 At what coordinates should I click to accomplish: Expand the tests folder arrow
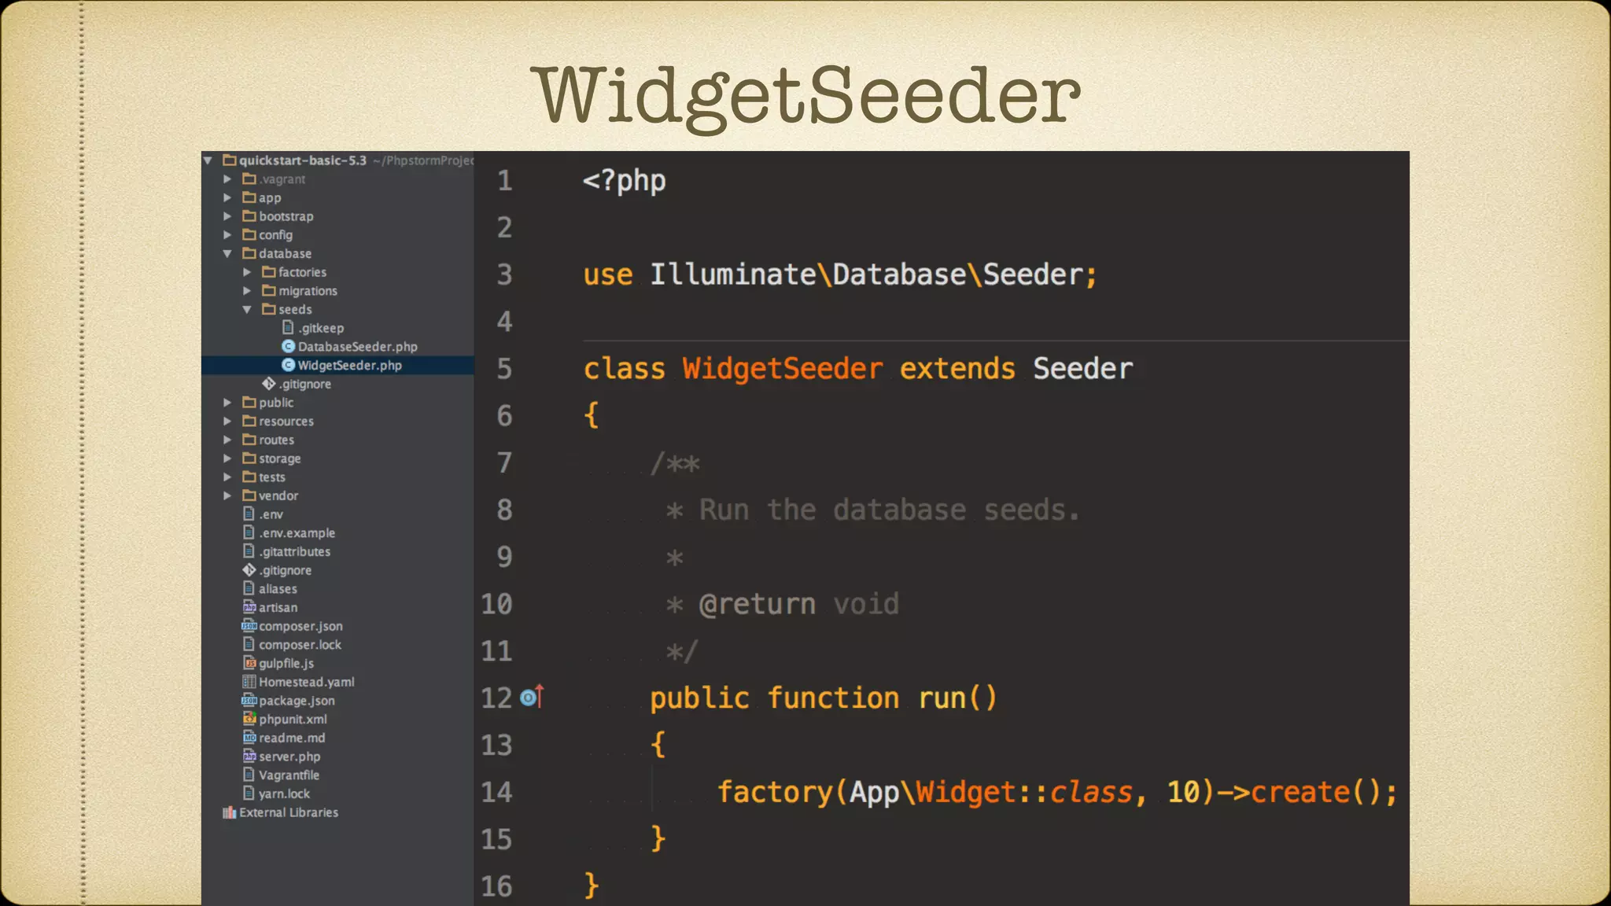pyautogui.click(x=227, y=477)
